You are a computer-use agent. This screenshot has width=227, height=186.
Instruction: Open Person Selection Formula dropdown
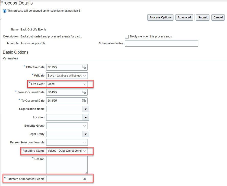(67, 142)
